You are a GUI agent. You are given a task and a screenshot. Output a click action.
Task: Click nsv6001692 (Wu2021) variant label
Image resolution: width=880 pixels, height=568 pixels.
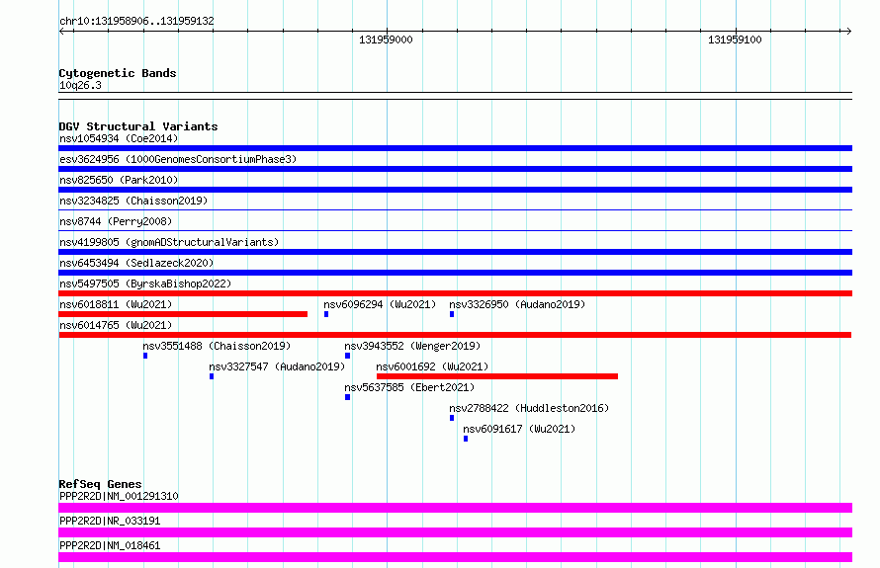click(x=432, y=366)
